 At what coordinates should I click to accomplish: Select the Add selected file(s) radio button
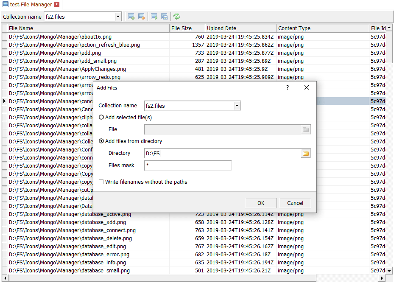(101, 117)
